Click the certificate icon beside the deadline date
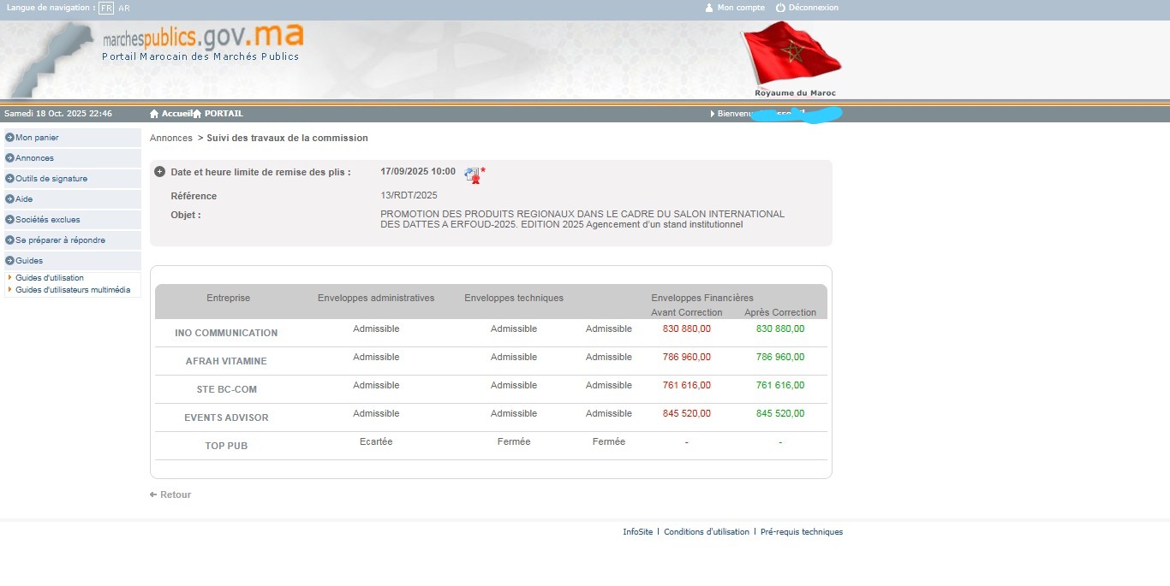The width and height of the screenshot is (1170, 586). click(x=473, y=175)
